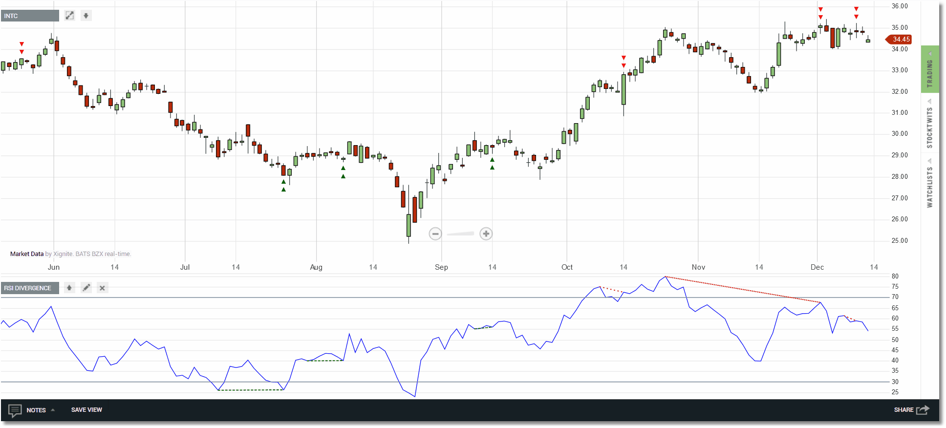Open the WATCHLISTS side tab
Image resolution: width=946 pixels, height=428 pixels.
click(x=930, y=183)
